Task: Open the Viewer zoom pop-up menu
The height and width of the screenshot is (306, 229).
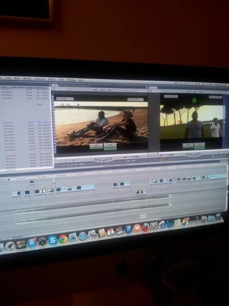Action: point(95,90)
